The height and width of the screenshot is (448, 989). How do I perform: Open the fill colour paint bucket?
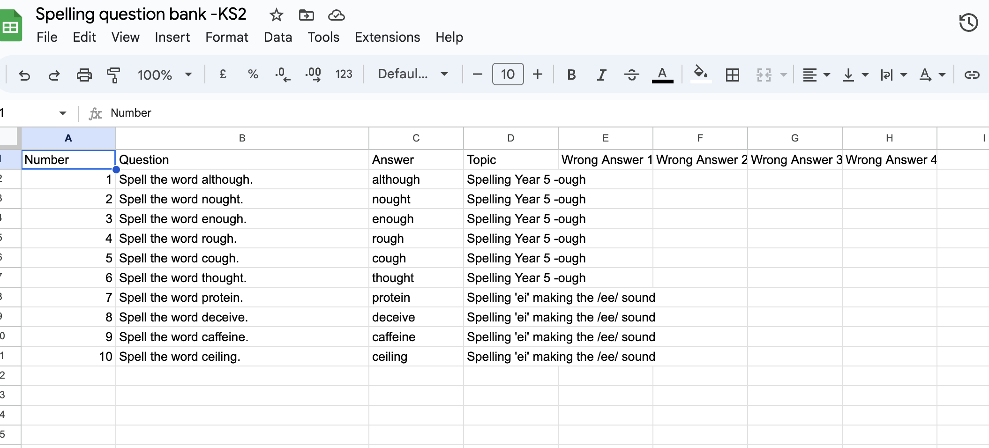point(700,74)
